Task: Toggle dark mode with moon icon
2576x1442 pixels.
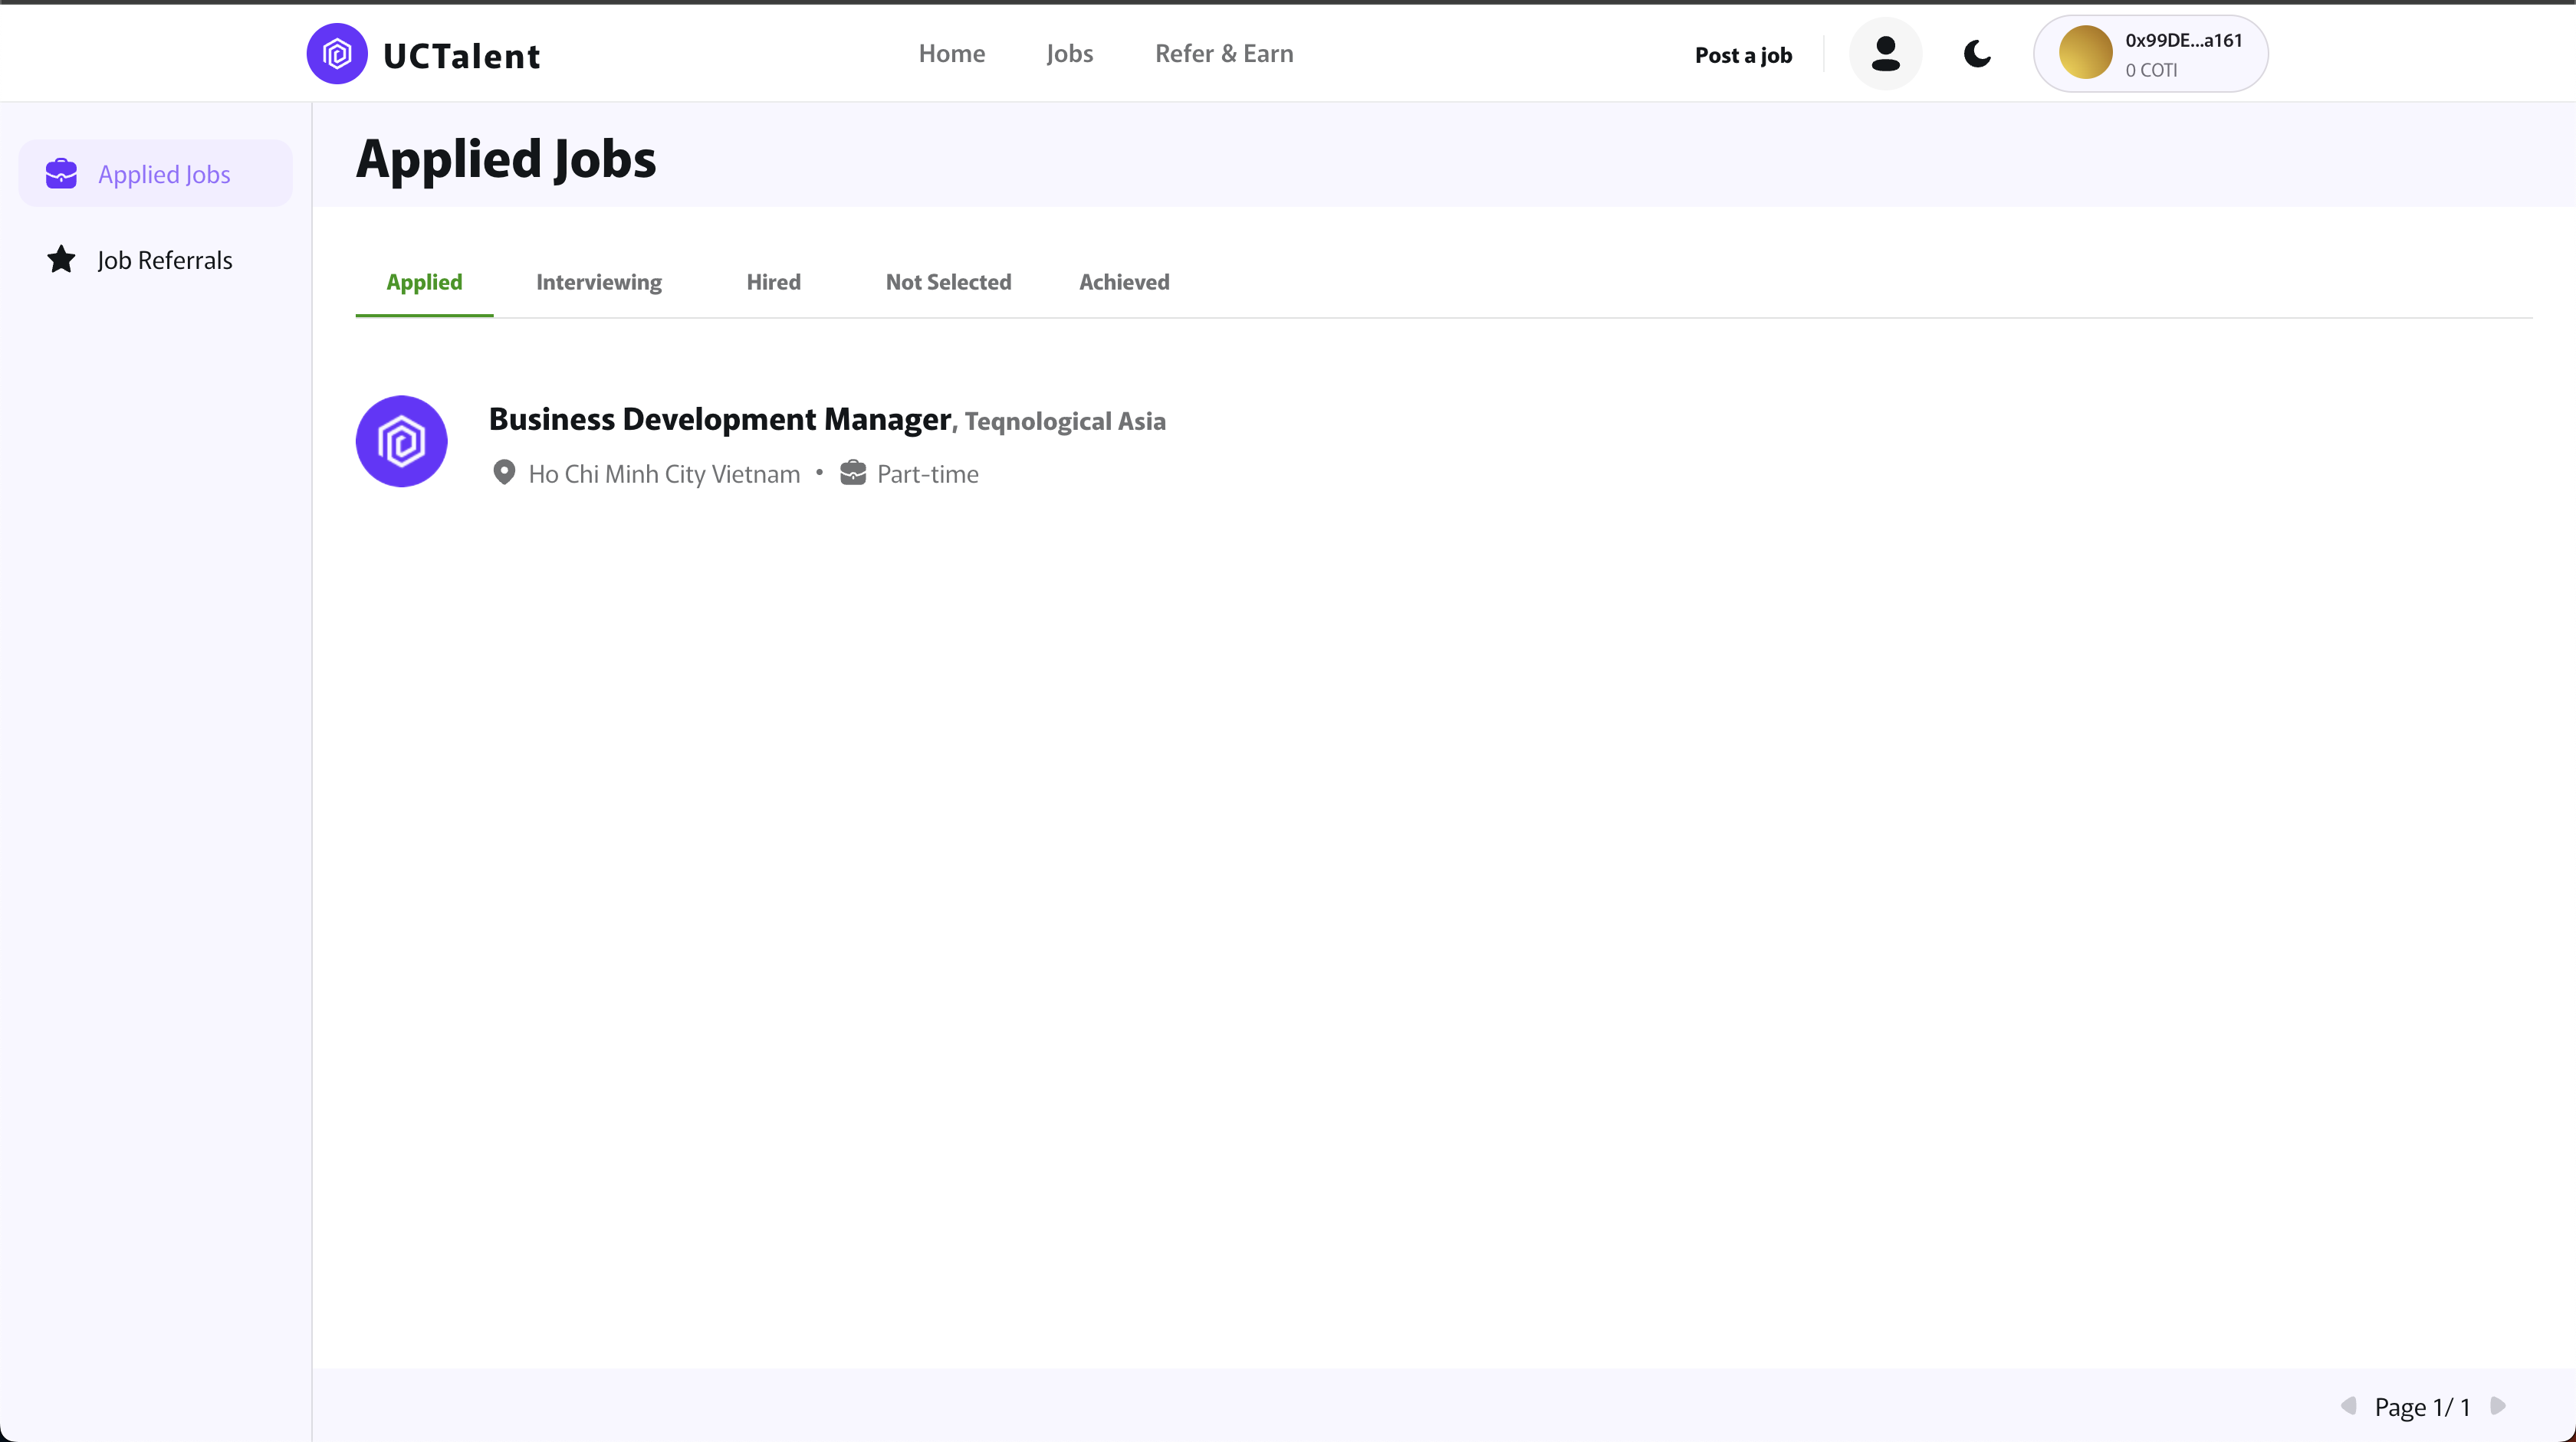Action: pos(1977,54)
